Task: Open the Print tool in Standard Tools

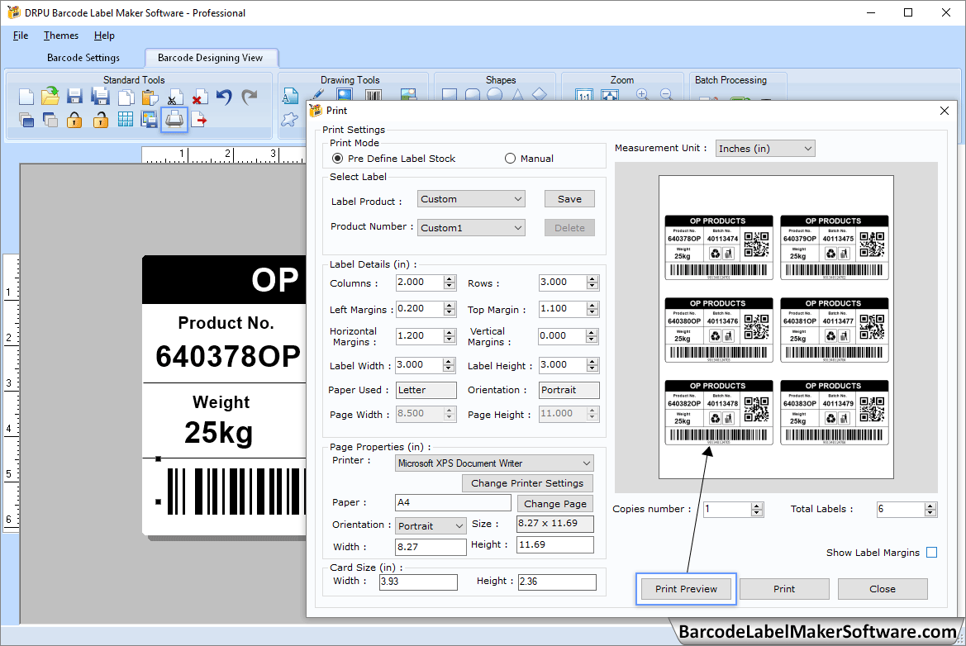Action: [x=174, y=119]
